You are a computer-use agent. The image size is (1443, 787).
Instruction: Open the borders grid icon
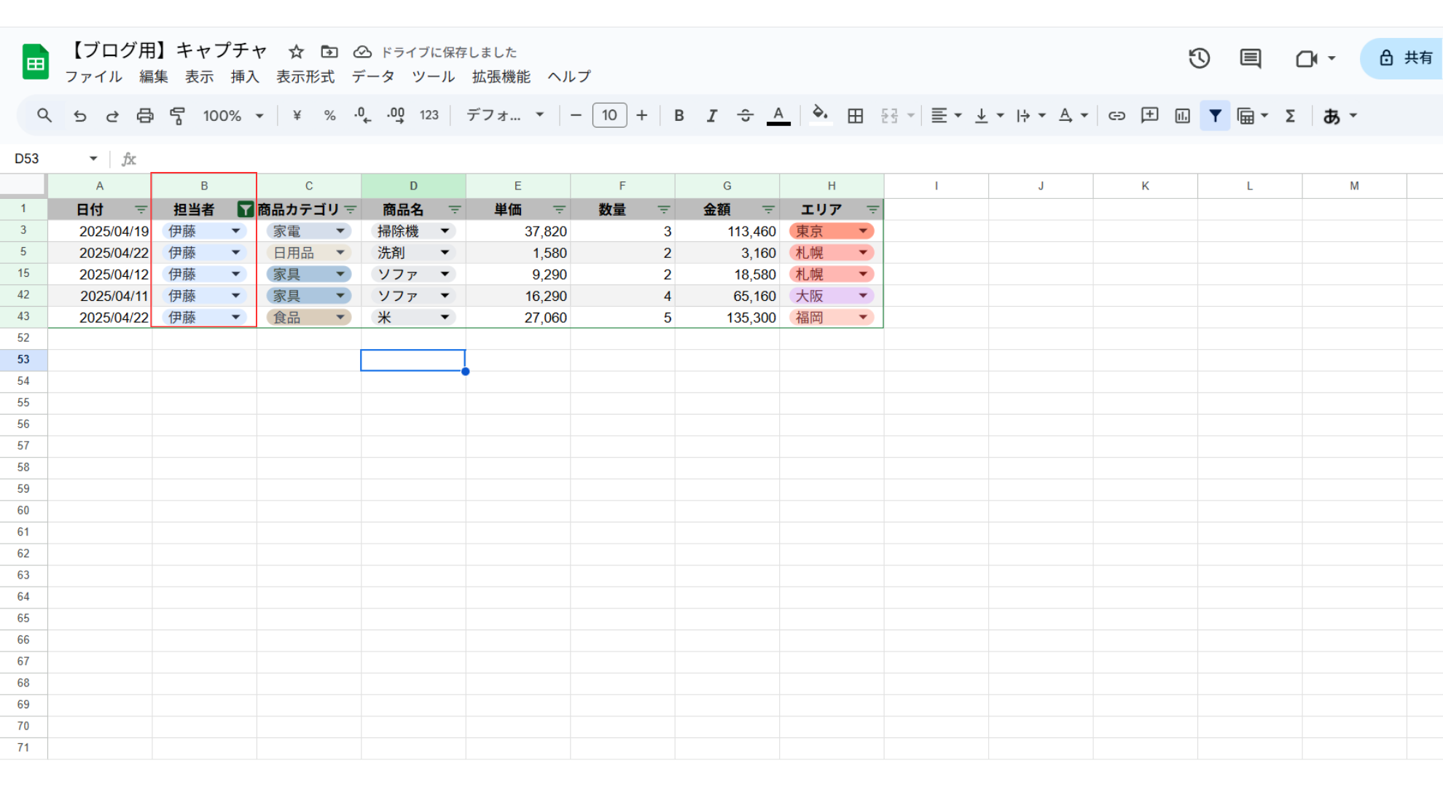click(x=855, y=116)
